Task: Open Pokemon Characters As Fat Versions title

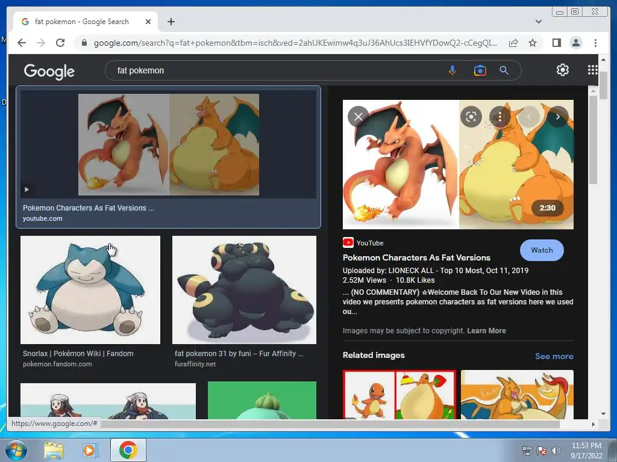Action: 416,257
